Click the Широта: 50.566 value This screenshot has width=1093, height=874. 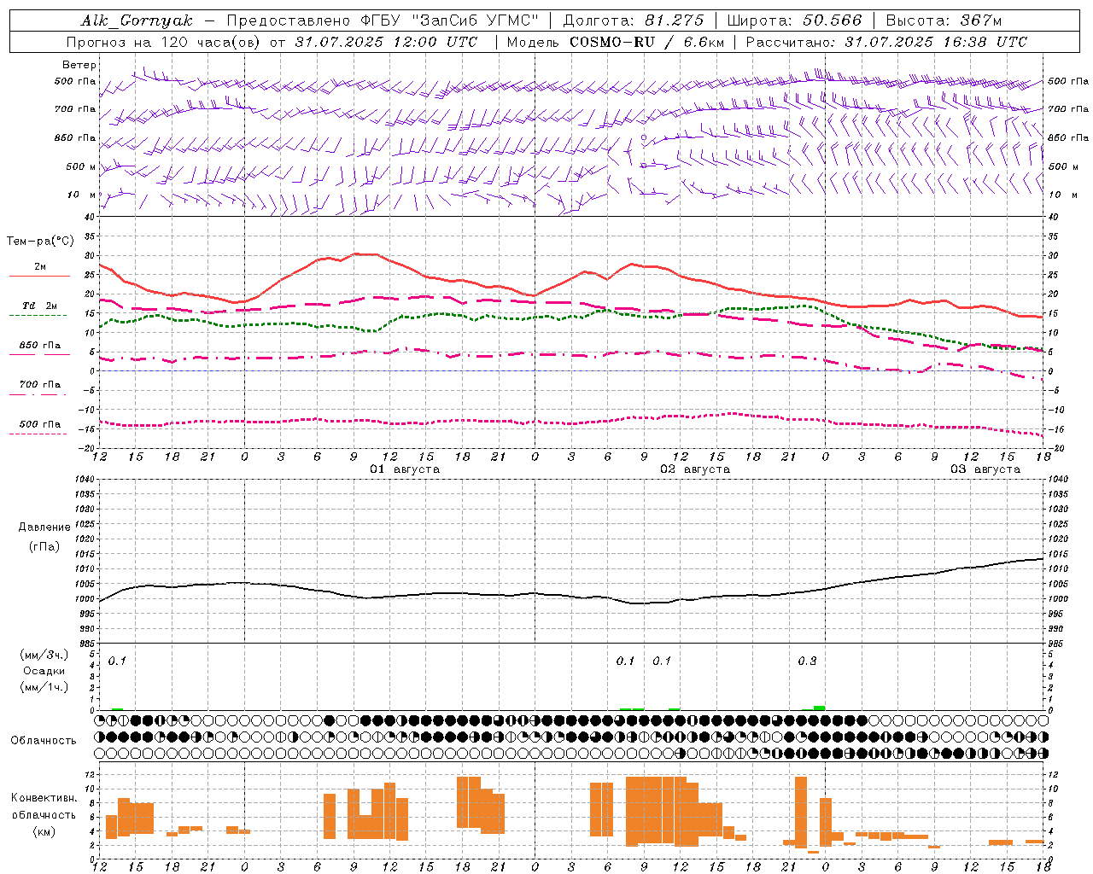pyautogui.click(x=794, y=20)
